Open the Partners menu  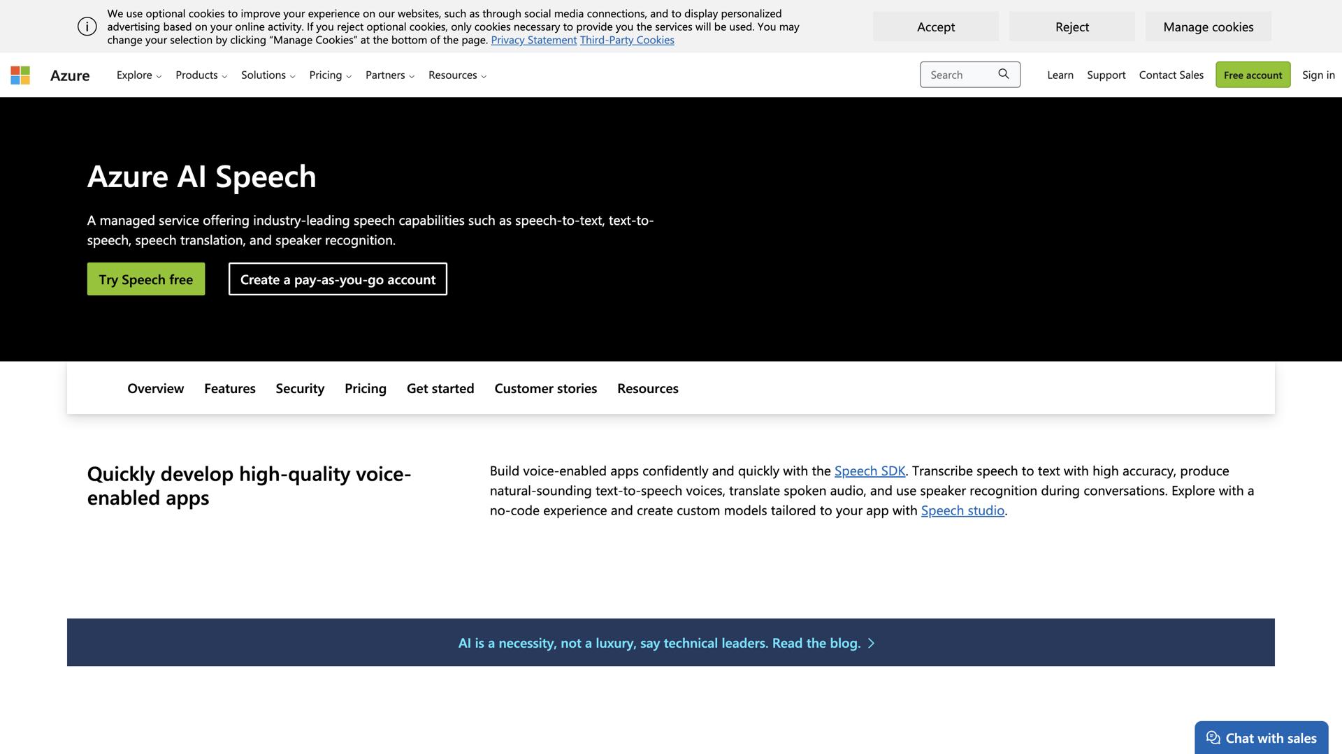click(x=389, y=75)
